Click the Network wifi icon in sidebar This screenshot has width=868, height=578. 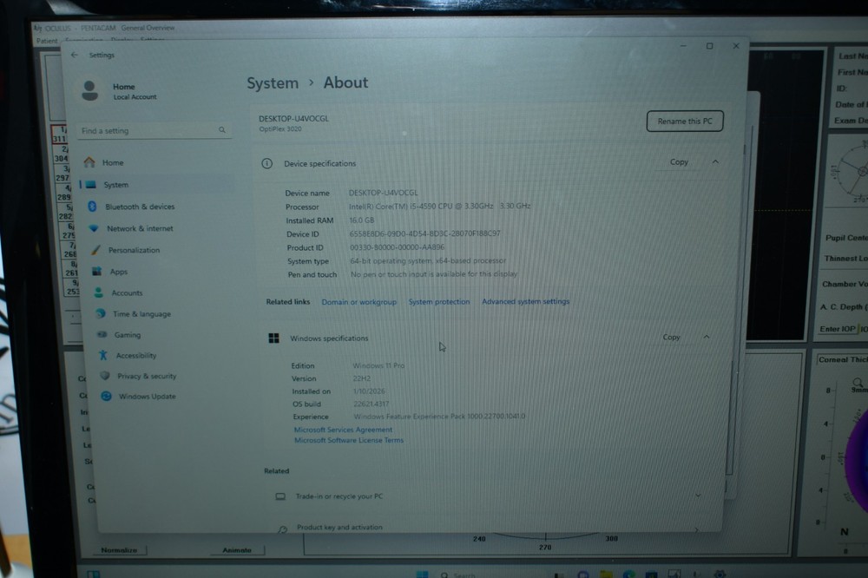(x=94, y=228)
